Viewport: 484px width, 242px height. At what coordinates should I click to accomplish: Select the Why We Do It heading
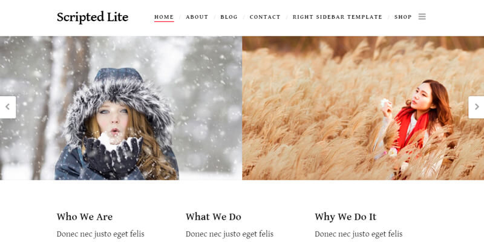click(x=345, y=217)
